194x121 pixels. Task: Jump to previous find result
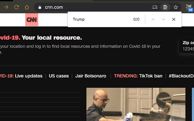coord(153,19)
